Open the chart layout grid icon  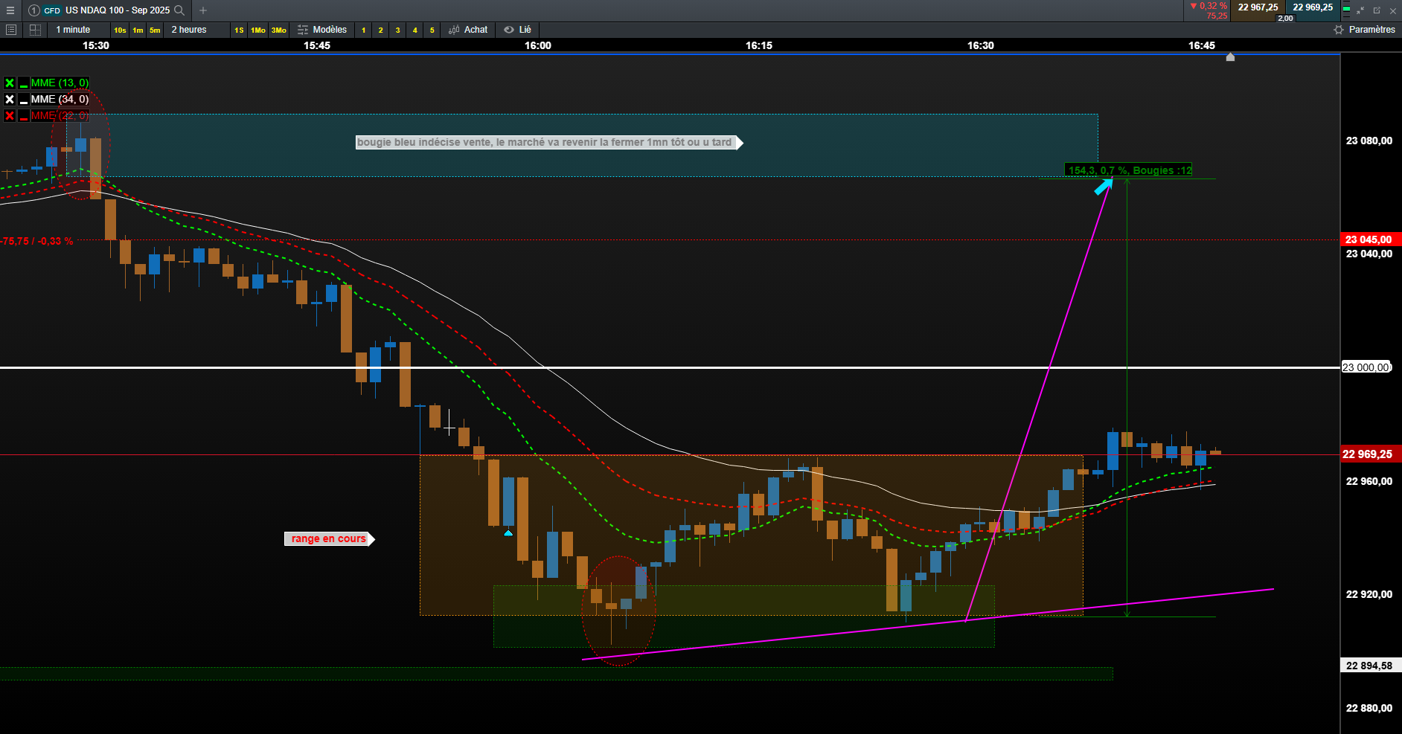coord(35,30)
